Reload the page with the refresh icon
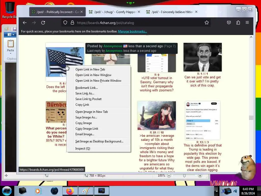This screenshot has height=196, width=261. point(43,23)
